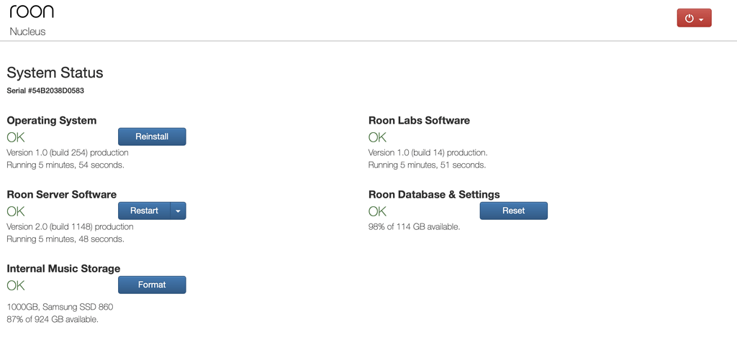Restart the Roon Server Software
The image size is (737, 337).
coord(144,211)
